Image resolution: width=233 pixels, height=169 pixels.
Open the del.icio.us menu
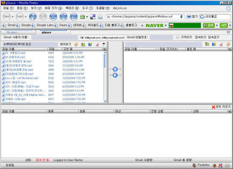pyautogui.click(x=120, y=8)
